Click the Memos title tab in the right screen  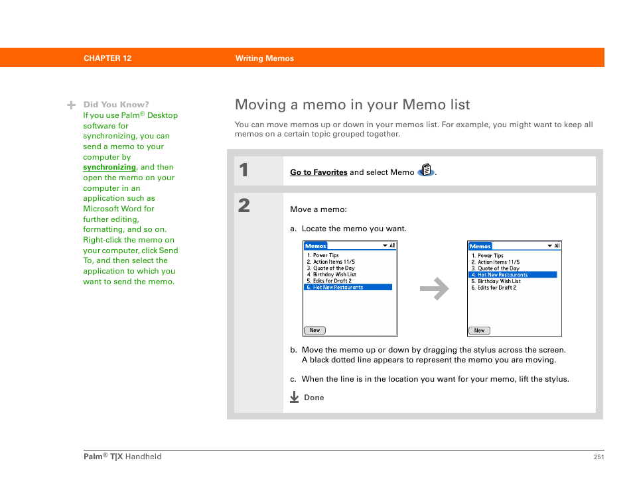[480, 246]
